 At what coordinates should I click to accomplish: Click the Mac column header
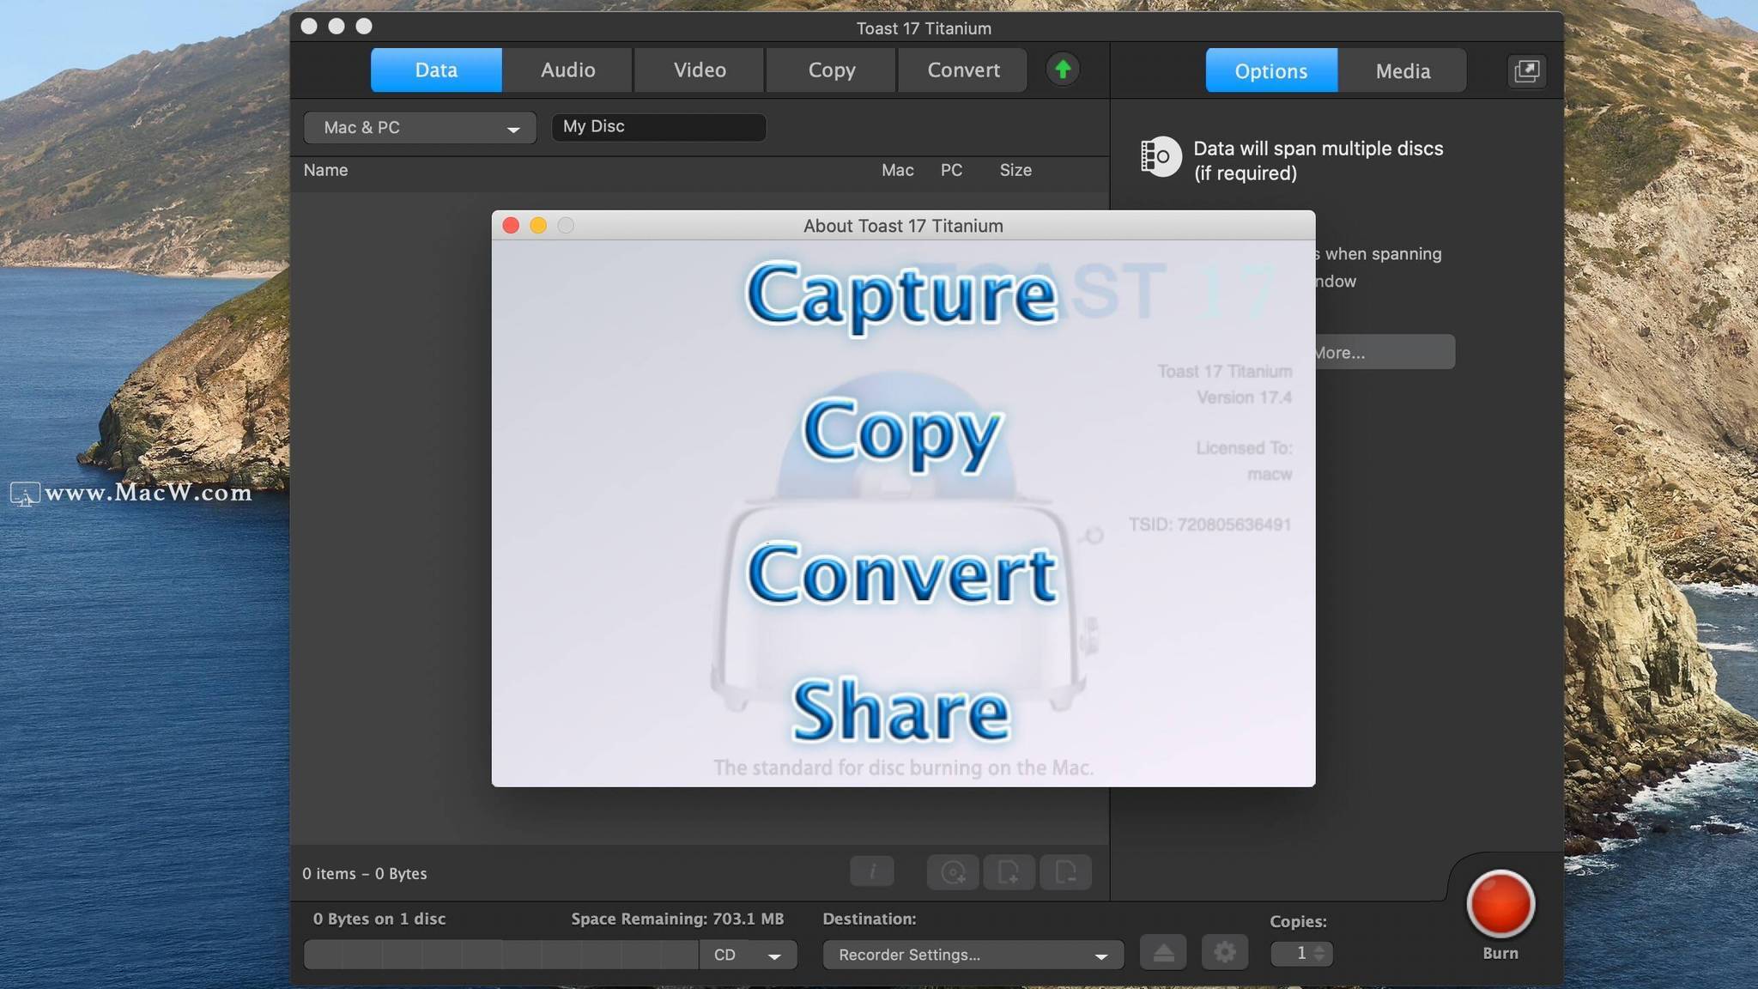pos(897,170)
